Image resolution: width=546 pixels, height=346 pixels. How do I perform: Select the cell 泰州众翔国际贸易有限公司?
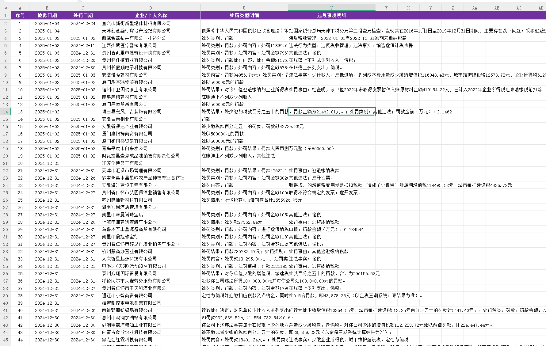tap(151, 274)
